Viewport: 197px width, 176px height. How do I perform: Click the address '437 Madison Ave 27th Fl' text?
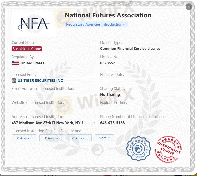49,123
